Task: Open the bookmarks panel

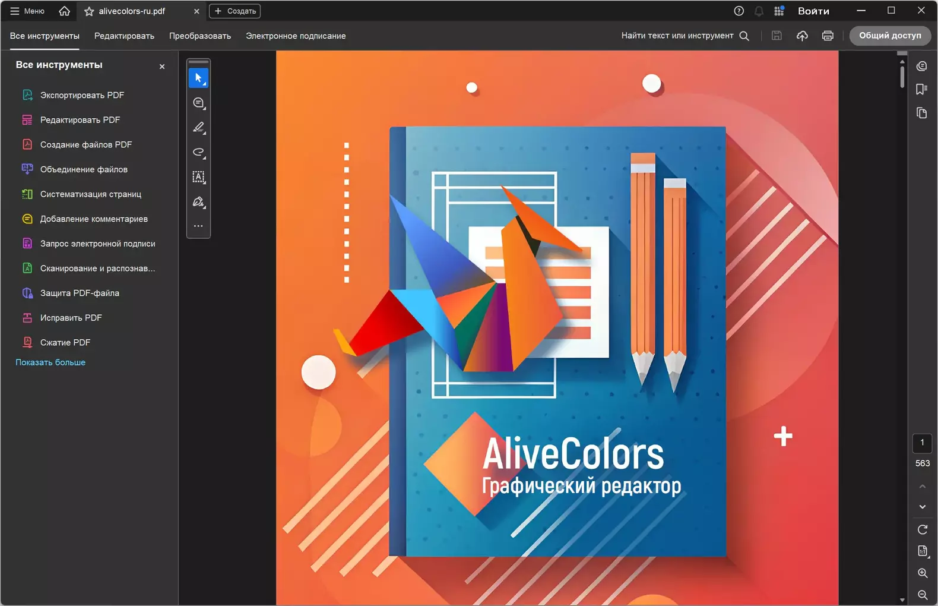Action: [x=922, y=89]
